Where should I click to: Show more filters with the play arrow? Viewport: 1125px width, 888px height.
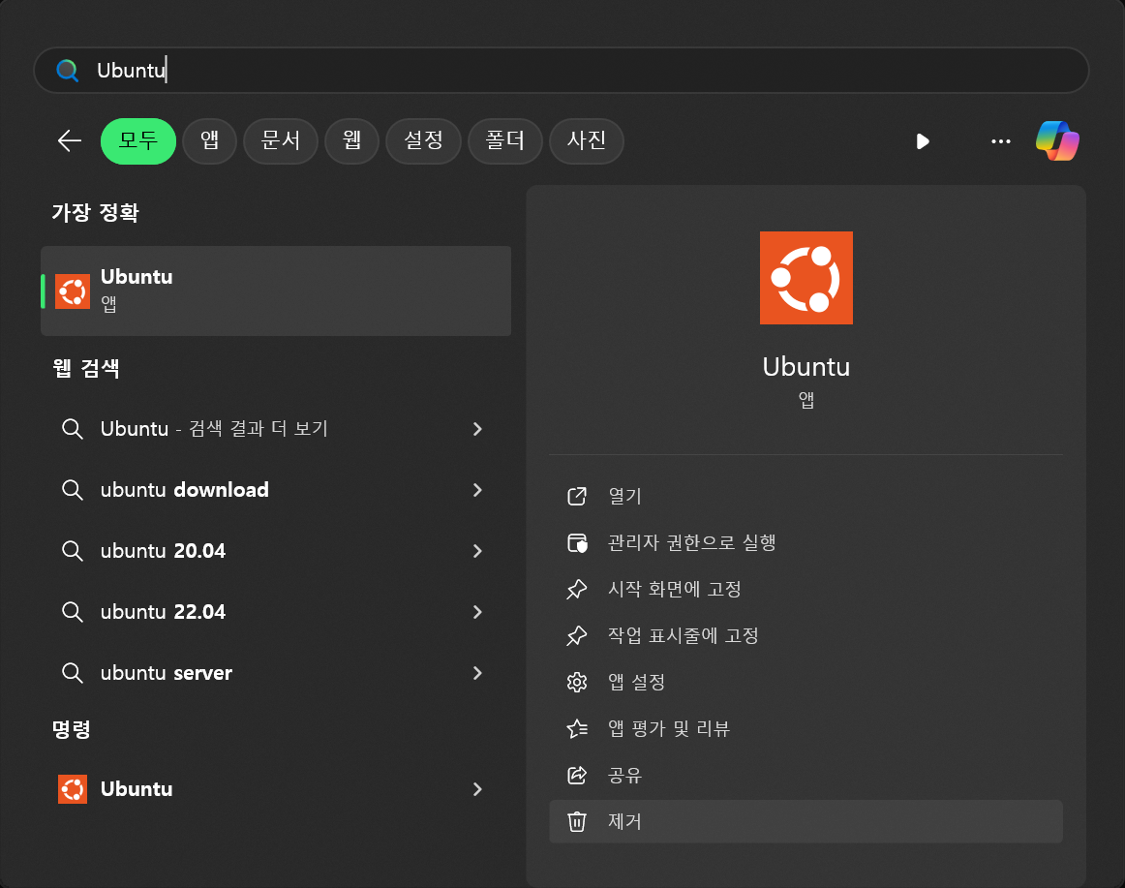coord(923,141)
